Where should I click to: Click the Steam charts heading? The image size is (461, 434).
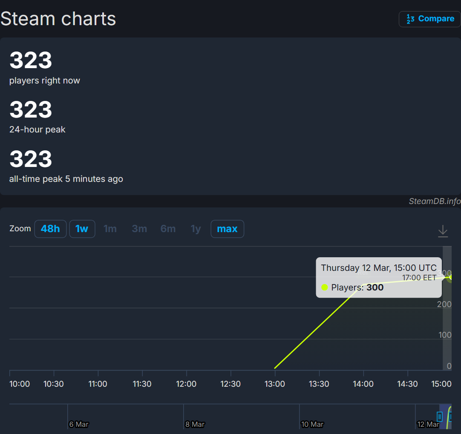coord(58,19)
